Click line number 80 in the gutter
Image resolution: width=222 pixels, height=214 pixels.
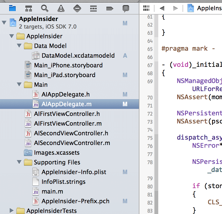coord(150,187)
